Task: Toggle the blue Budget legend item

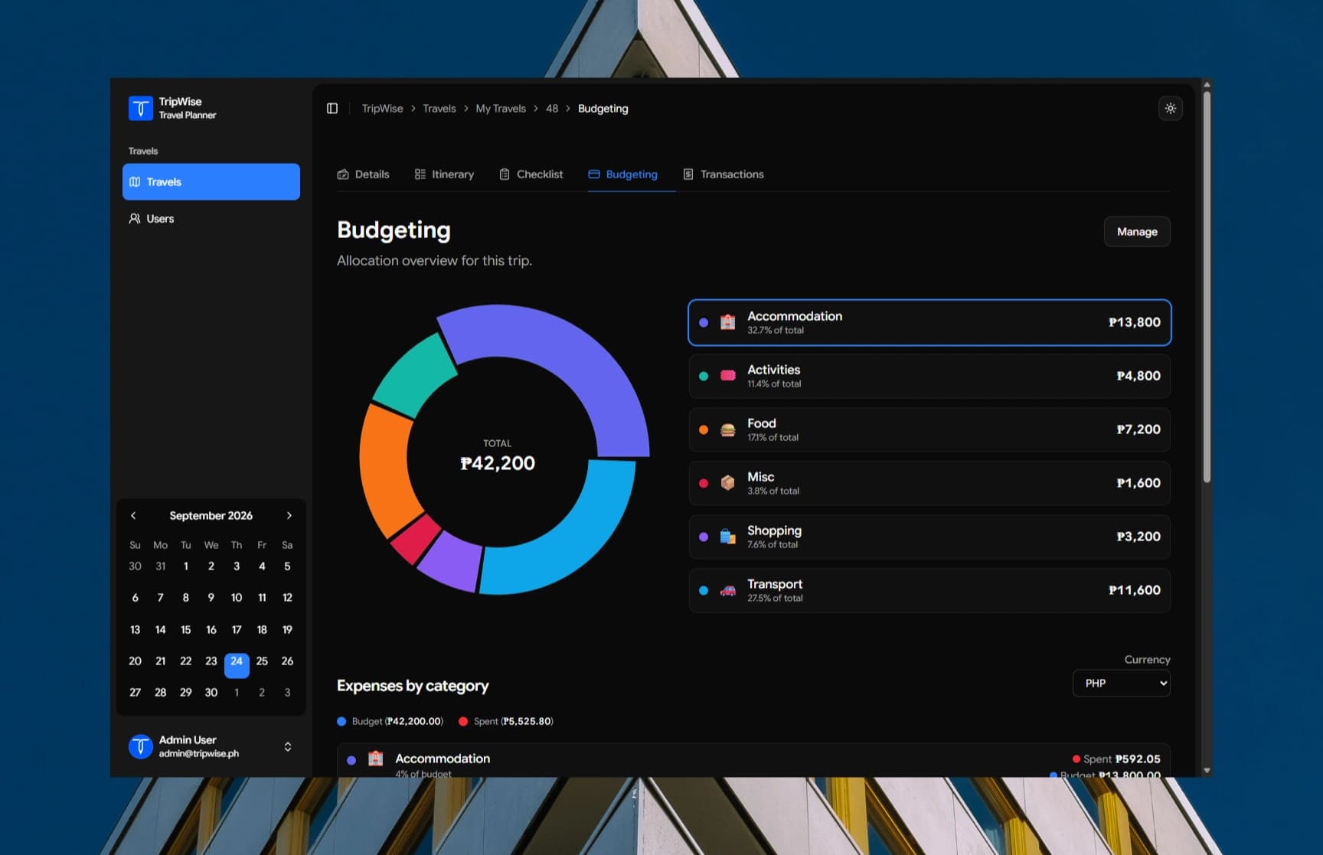Action: click(390, 721)
